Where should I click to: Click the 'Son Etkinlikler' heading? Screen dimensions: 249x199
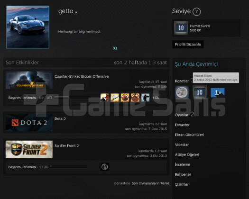pos(22,63)
